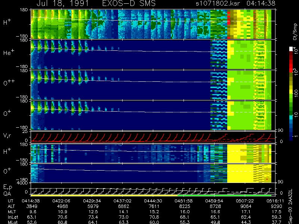This screenshot has height=224, width=299.
Task: Click the yellow segment of the QA bar
Action: tap(104, 195)
